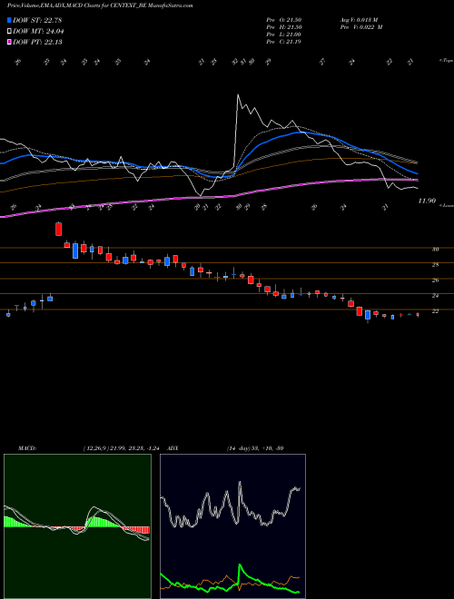Click the 30 price axis label
Image resolution: width=454 pixels, height=599 pixels.
(x=435, y=250)
